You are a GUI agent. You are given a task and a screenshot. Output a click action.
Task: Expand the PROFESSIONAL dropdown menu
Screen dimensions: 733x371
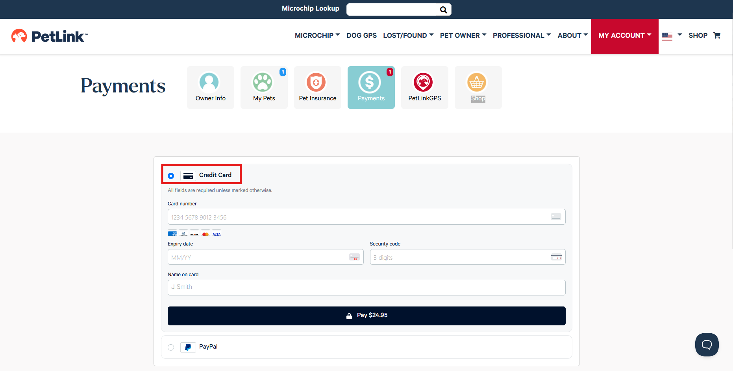[x=522, y=35]
